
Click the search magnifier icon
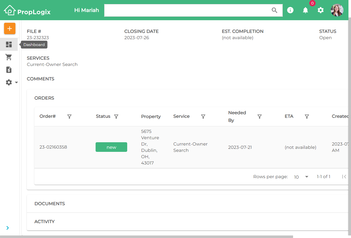click(x=274, y=10)
